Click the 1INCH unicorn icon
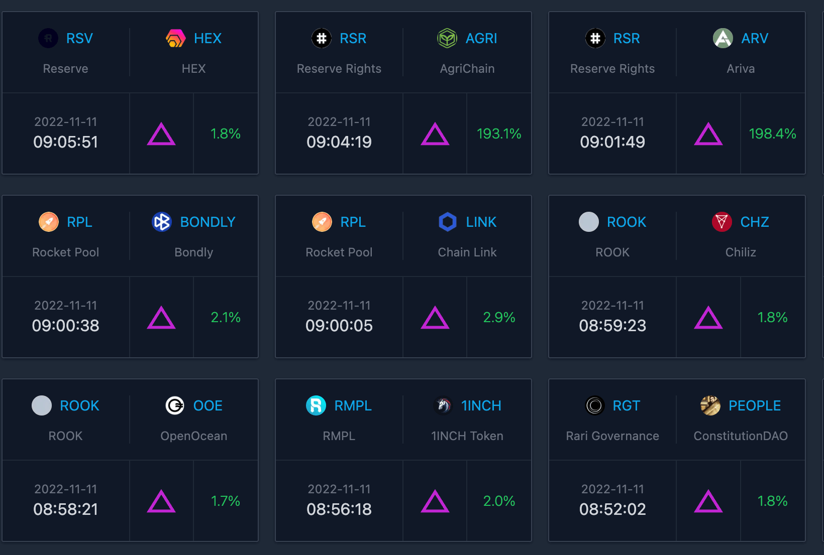 443,405
